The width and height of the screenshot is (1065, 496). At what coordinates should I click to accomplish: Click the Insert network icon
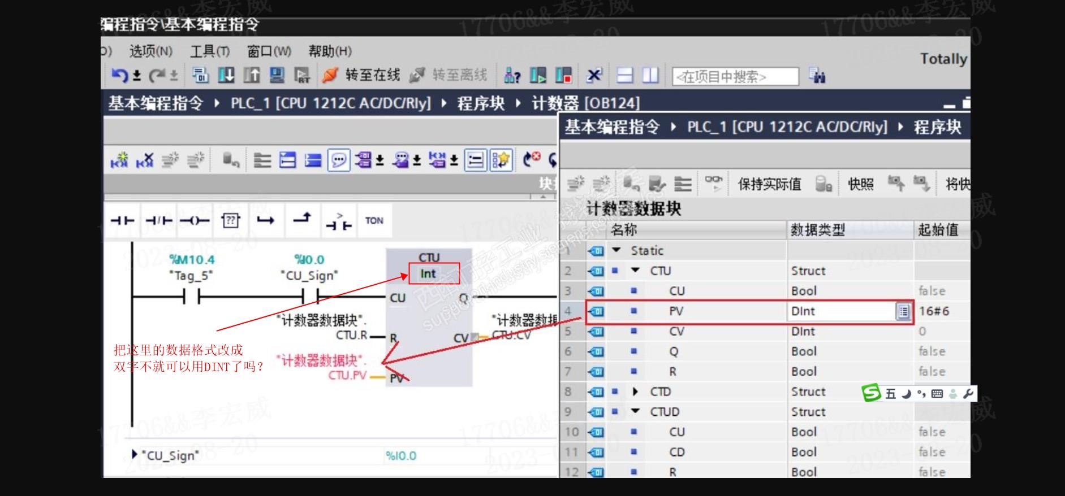pos(119,160)
